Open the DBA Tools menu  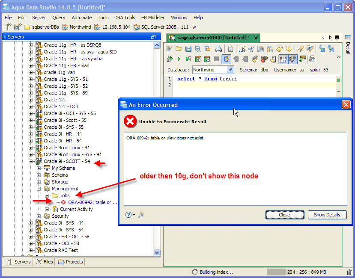tap(125, 18)
